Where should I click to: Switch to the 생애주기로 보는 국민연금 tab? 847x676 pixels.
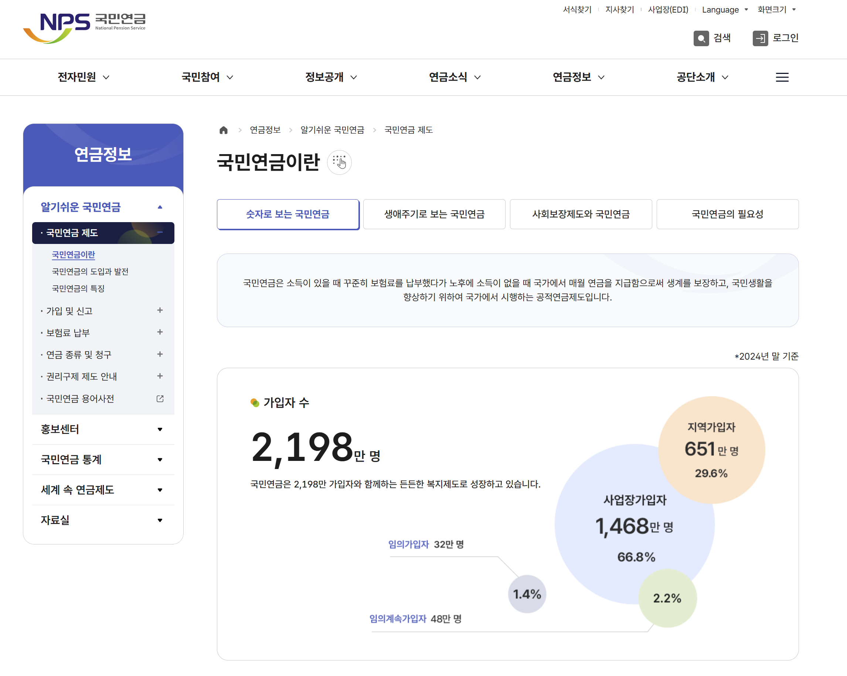[434, 214]
